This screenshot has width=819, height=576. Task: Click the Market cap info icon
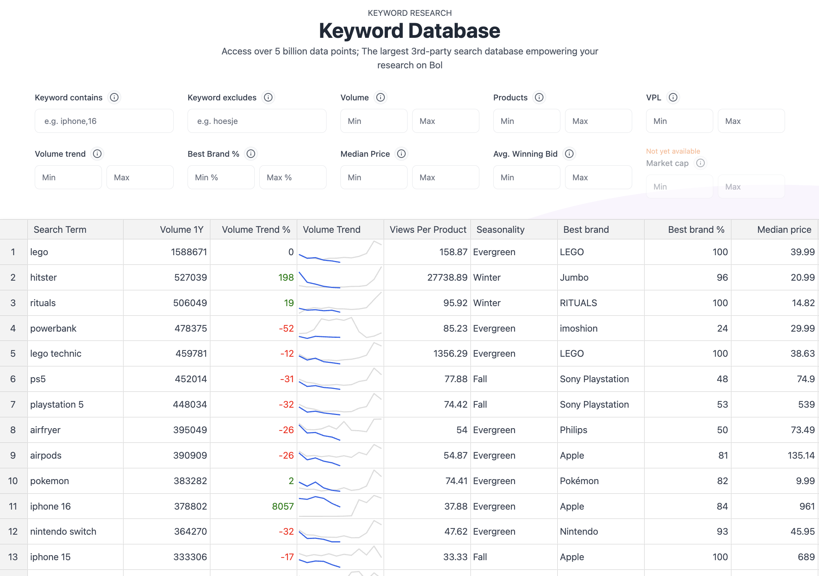701,163
